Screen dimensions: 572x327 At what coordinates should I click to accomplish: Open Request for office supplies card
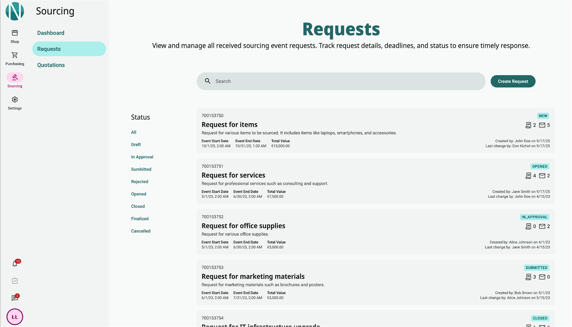pos(243,226)
